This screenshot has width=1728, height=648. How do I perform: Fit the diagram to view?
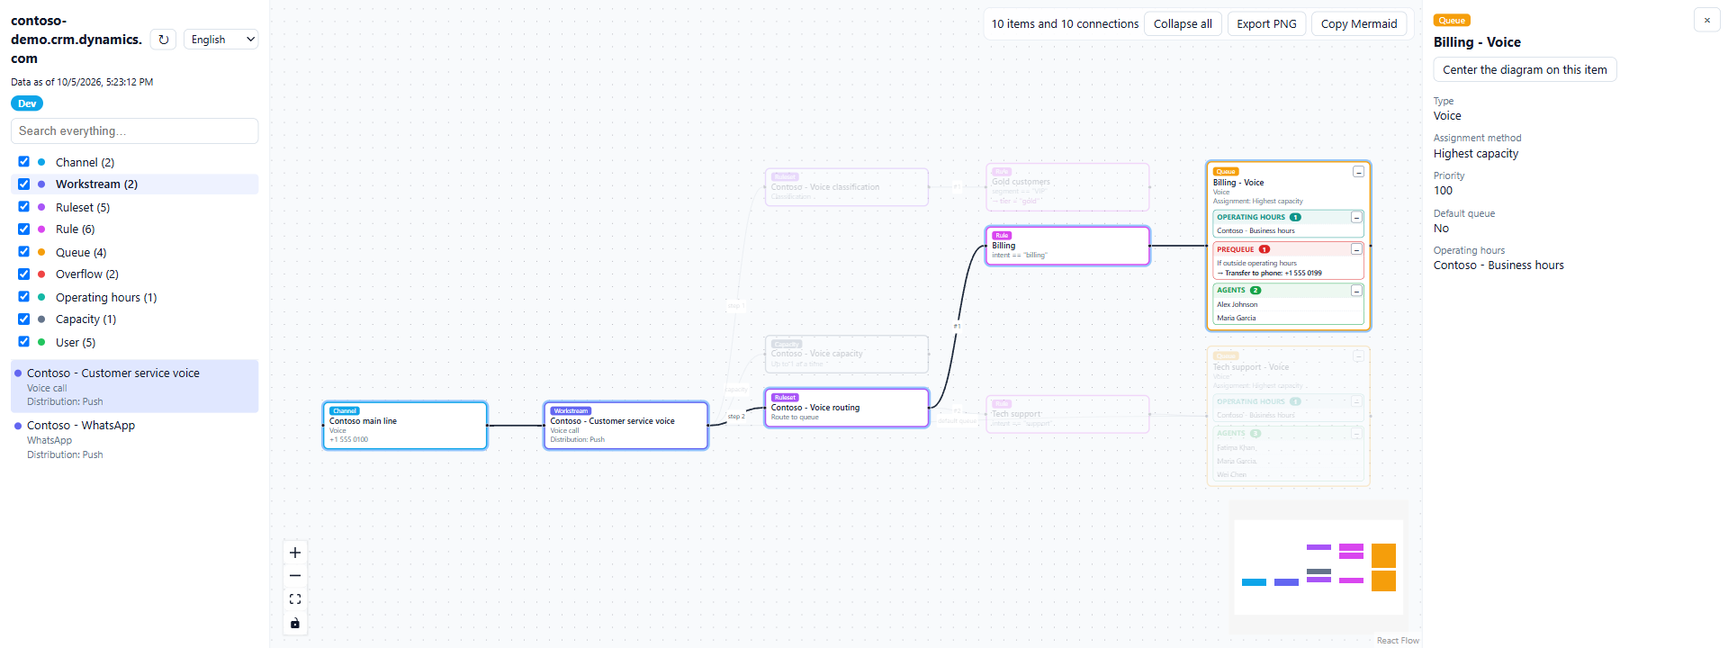click(x=295, y=599)
